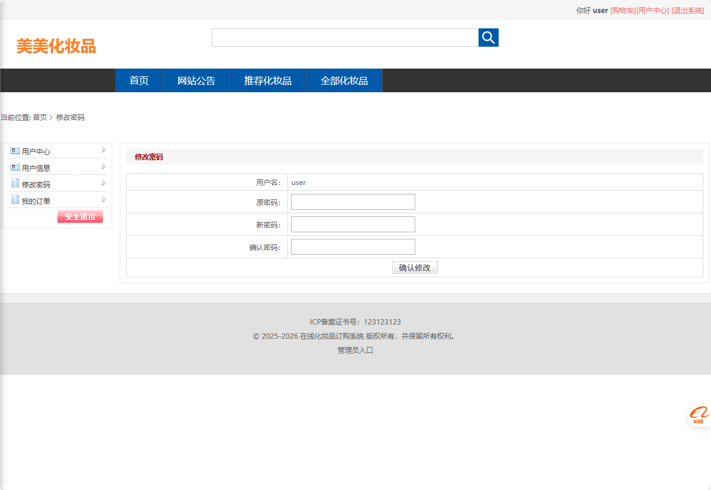Expand the 用户信息 sidebar chevron
The image size is (711, 490).
pos(104,167)
